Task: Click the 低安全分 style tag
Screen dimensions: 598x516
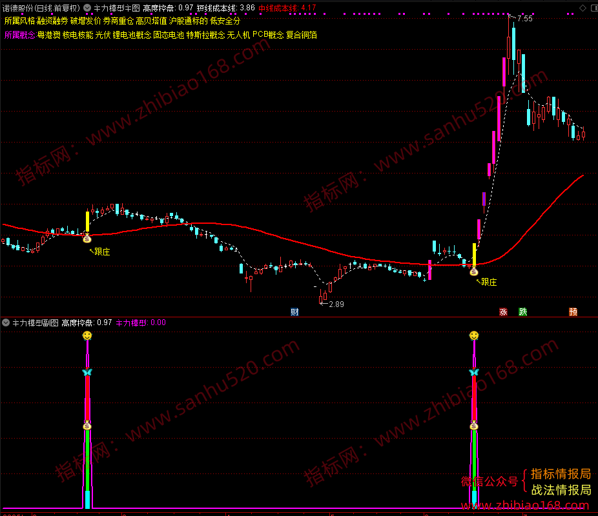Action: click(x=225, y=21)
